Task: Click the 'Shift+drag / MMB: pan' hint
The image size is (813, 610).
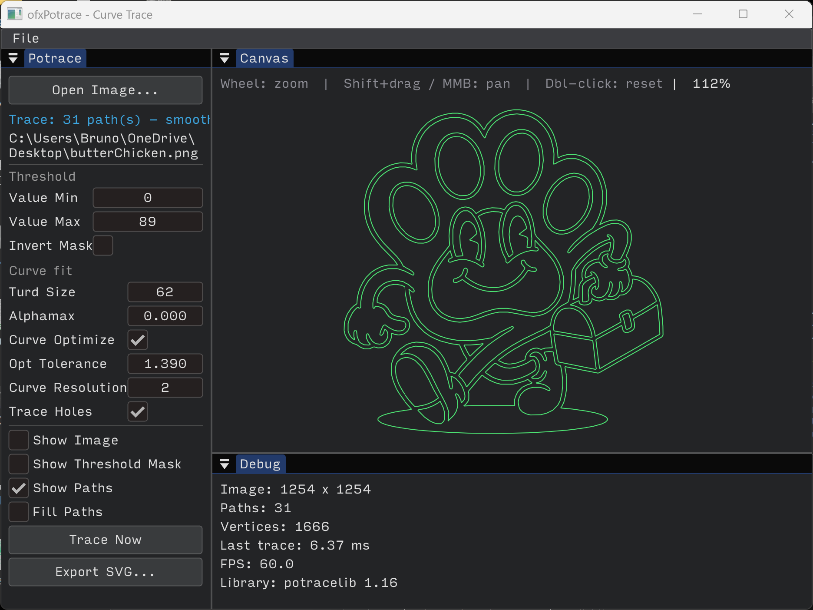Action: 427,83
